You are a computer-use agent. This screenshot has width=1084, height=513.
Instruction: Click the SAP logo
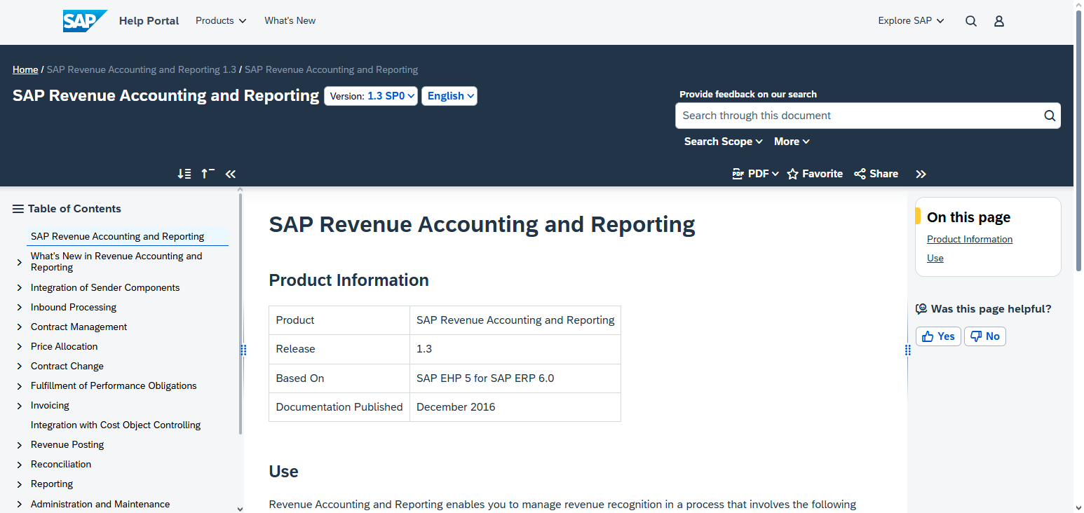pos(85,21)
